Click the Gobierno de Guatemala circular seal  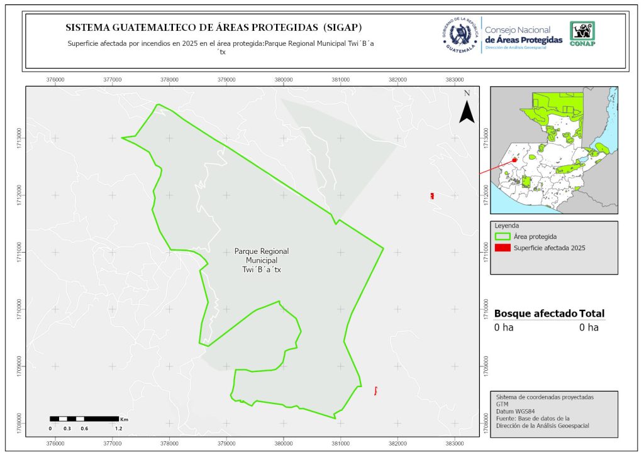[461, 35]
